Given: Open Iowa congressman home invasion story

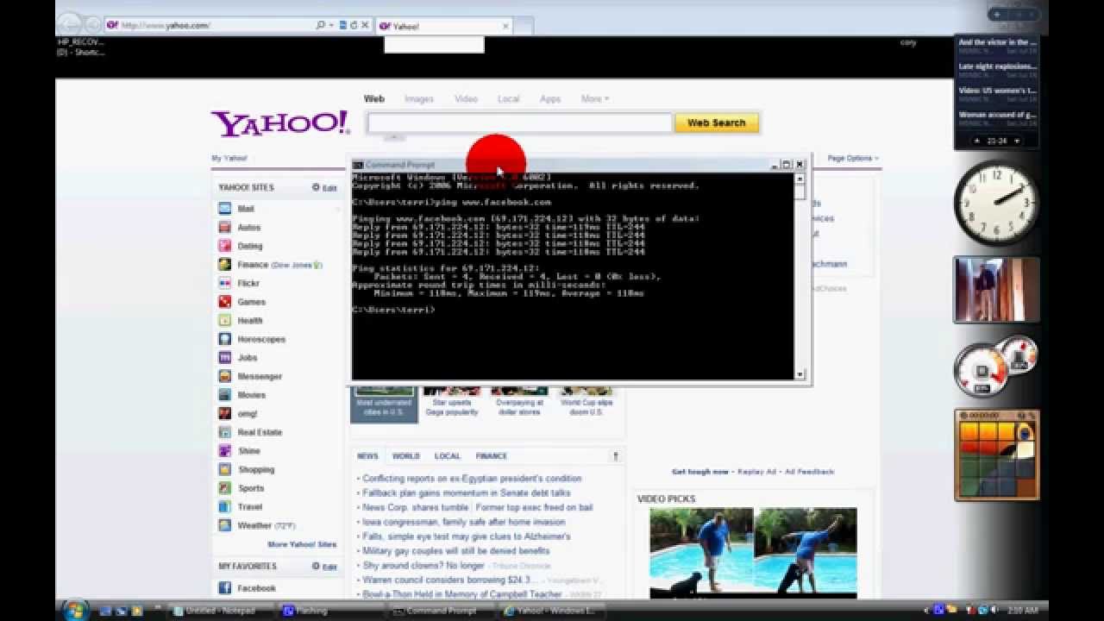Looking at the screenshot, I should point(464,522).
